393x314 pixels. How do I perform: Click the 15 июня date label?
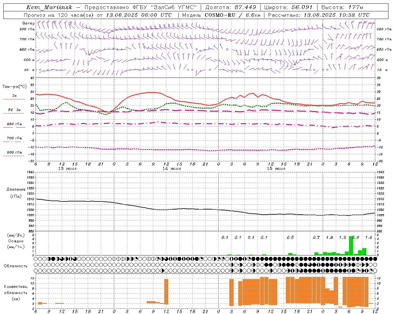pos(276,169)
